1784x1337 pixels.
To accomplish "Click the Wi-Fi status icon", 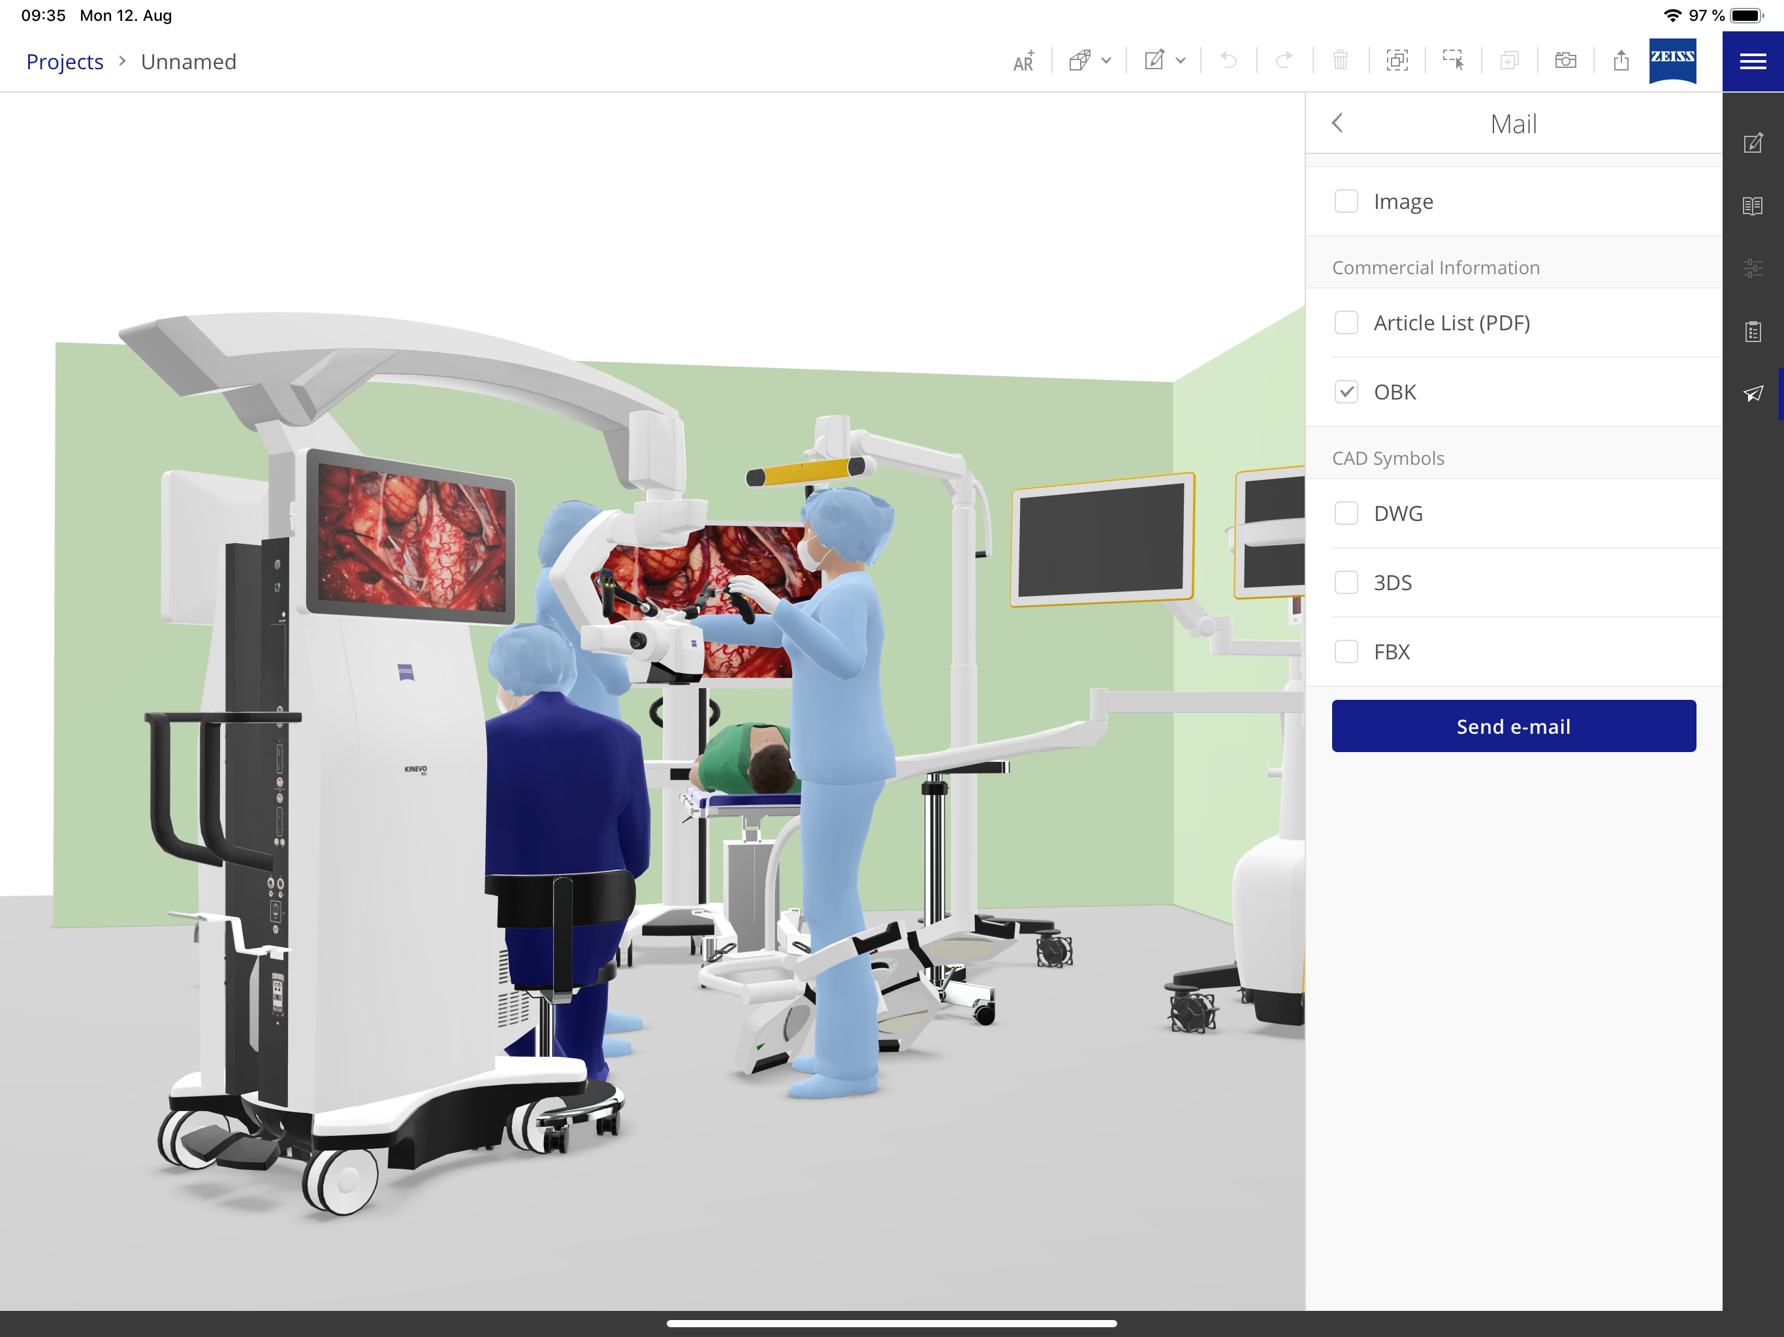I will click(1673, 15).
